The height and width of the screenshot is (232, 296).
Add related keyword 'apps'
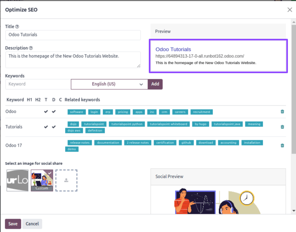click(139, 112)
